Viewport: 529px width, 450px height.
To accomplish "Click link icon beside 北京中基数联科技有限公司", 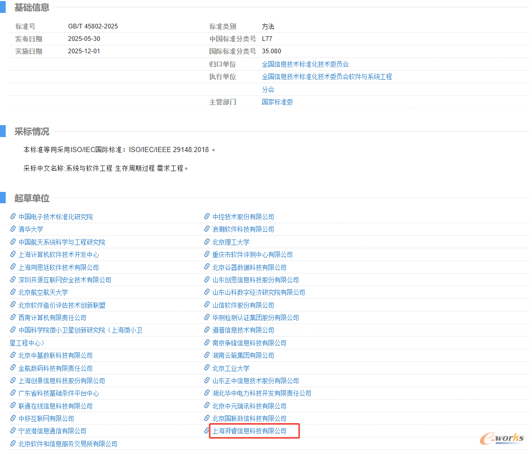I will coord(13,355).
